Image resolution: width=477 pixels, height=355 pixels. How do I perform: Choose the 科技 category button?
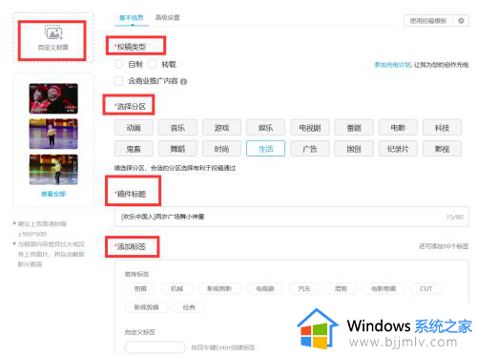tap(442, 128)
